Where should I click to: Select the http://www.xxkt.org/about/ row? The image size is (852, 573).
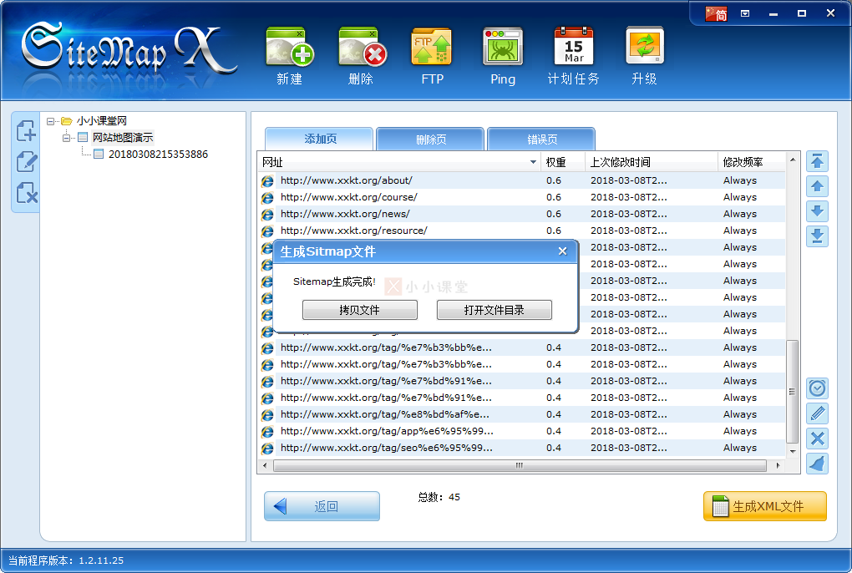click(x=522, y=180)
